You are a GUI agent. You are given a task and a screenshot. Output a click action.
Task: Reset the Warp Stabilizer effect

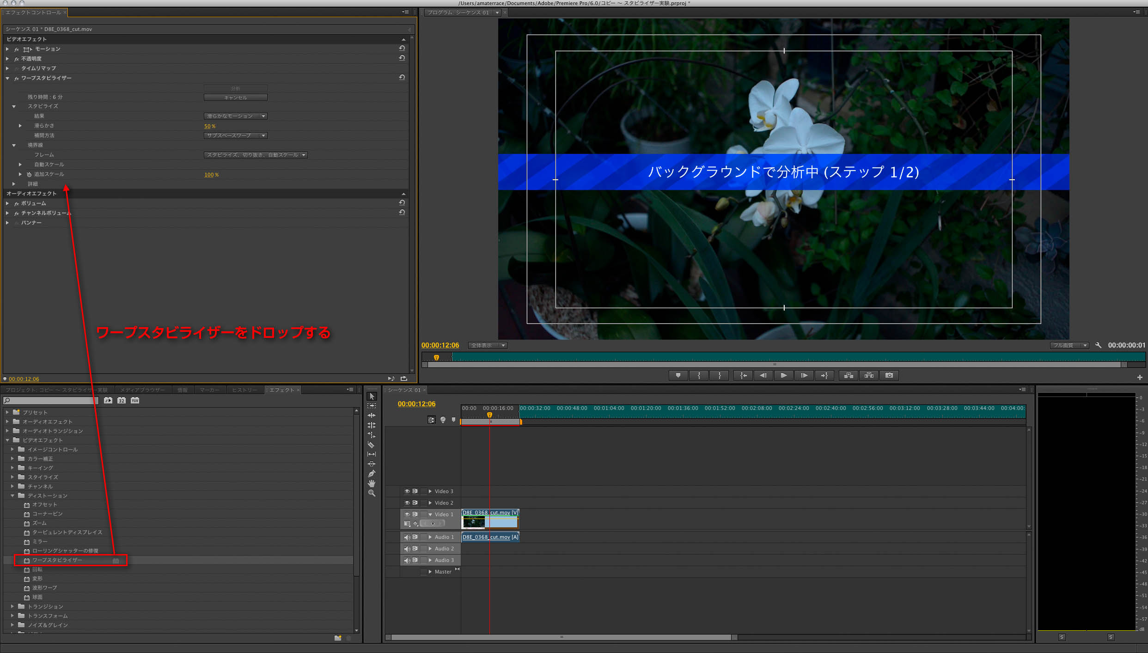click(402, 78)
